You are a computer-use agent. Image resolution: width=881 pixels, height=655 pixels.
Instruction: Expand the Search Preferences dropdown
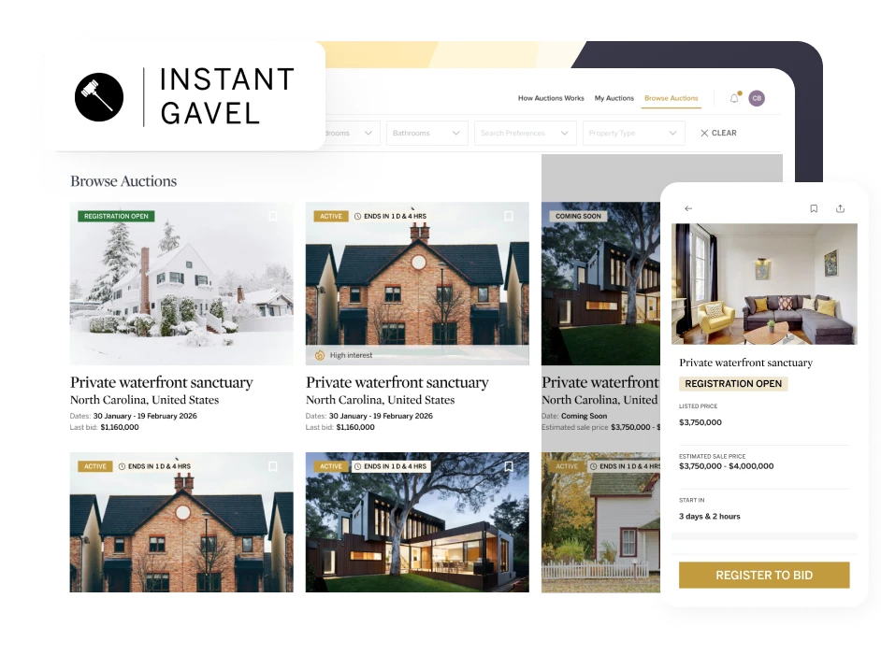526,133
